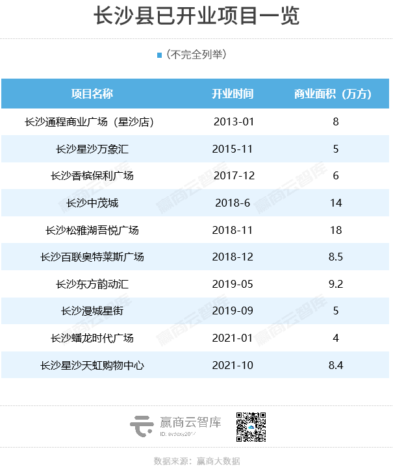Click the date 2019-05
Screen dimensions: 393x471
click(233, 284)
